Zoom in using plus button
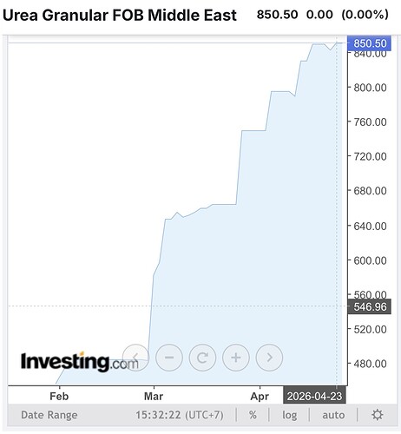The width and height of the screenshot is (401, 434). point(236,358)
